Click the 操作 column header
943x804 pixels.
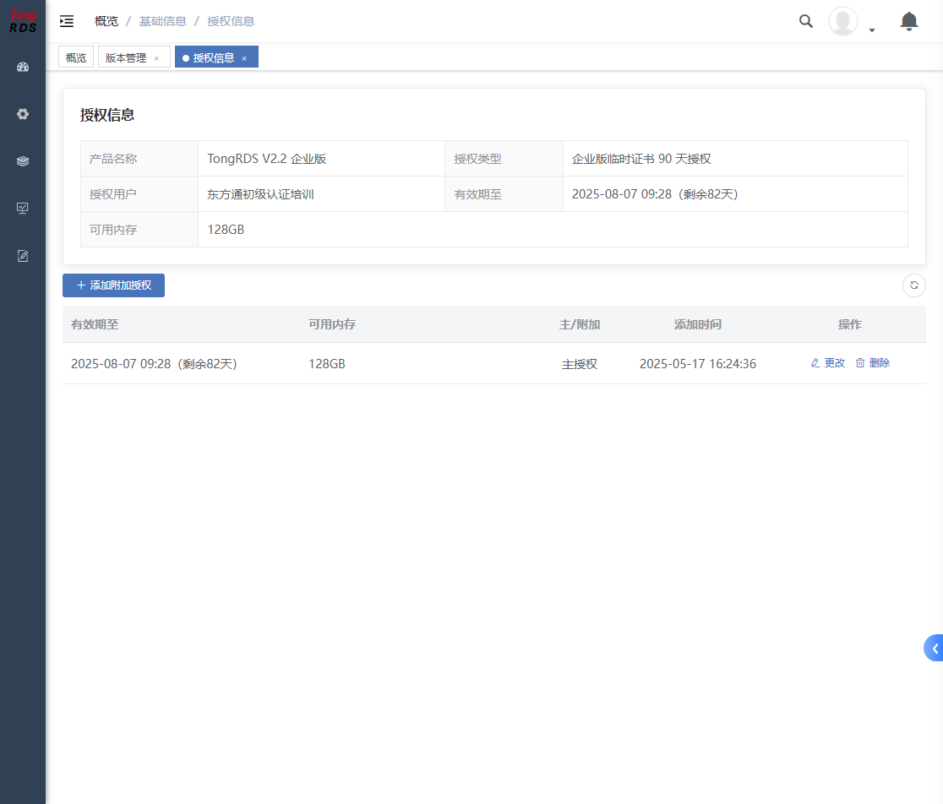click(x=850, y=324)
